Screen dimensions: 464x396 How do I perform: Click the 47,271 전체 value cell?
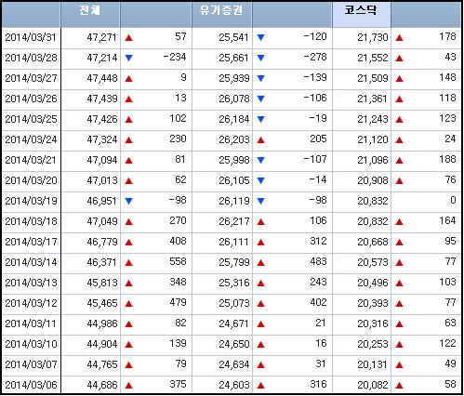click(x=90, y=38)
